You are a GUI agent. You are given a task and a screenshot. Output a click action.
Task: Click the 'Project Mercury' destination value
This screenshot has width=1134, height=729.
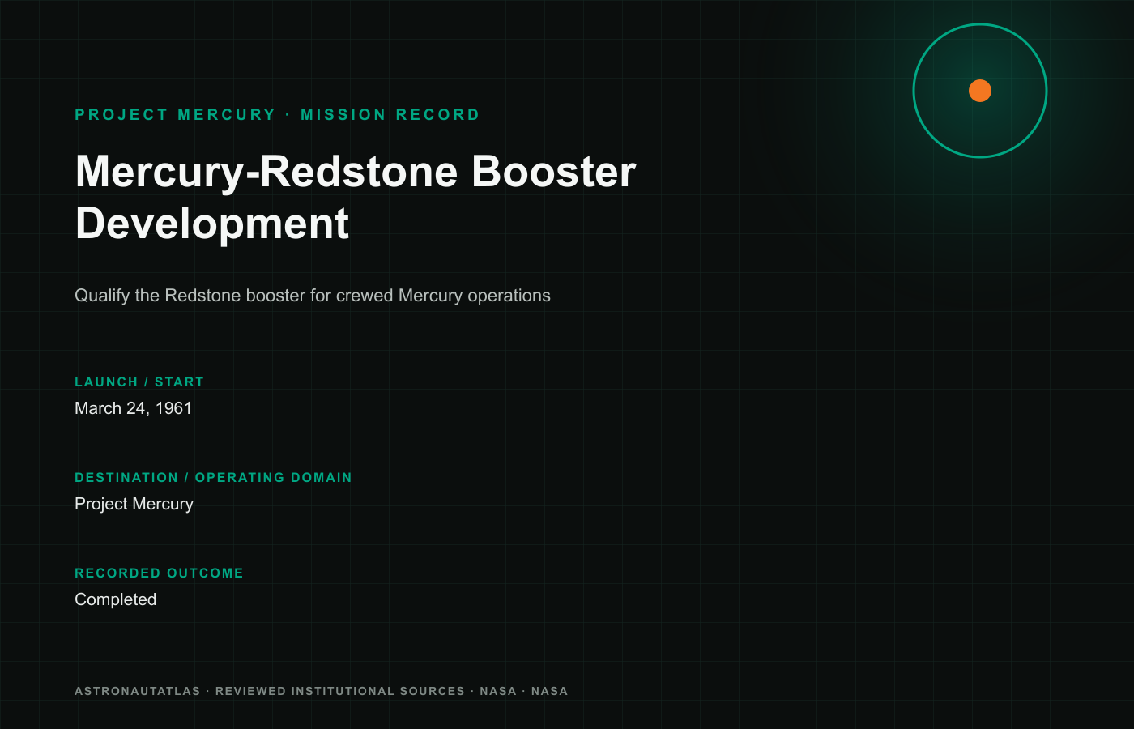coord(134,504)
